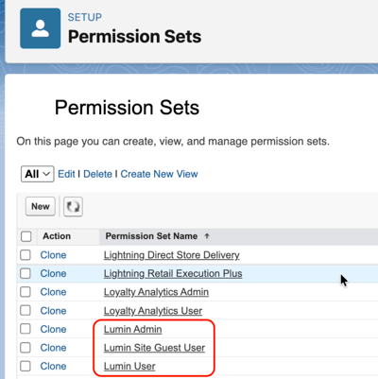Sort by Permission Set Name column header
Viewport: 378px width, 379px height.
coord(151,236)
